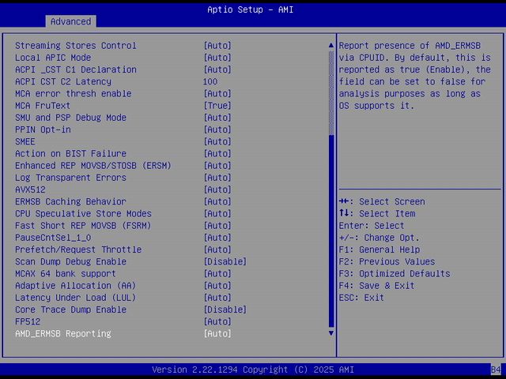Select ERMSB Caching Behavior setting
Screen dimensions: 506x379
[x=70, y=201]
